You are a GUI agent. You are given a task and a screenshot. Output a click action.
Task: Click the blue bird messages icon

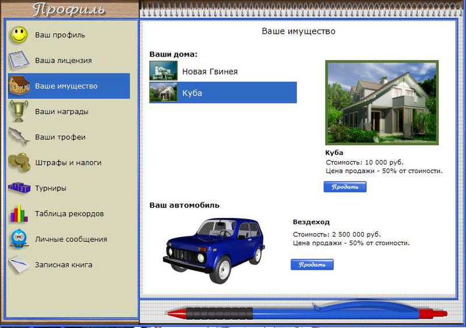click(x=19, y=238)
